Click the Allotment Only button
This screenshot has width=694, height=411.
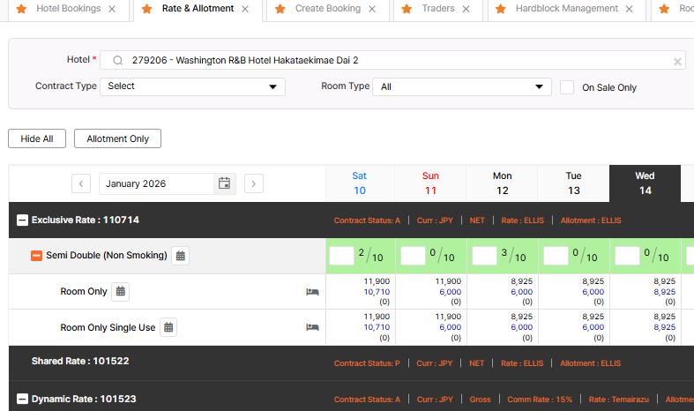click(x=117, y=138)
